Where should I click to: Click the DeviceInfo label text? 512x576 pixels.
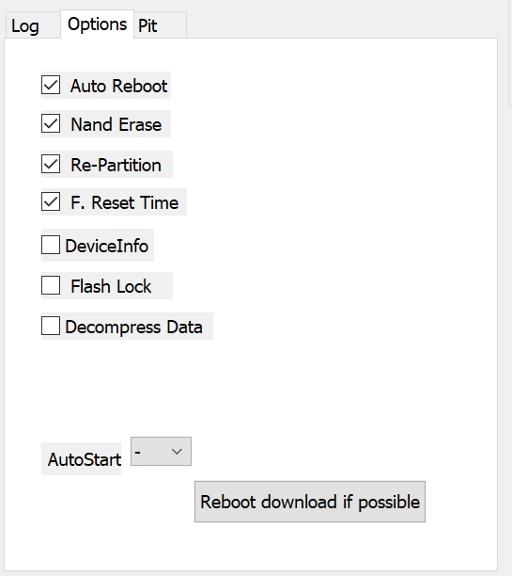pyautogui.click(x=107, y=246)
